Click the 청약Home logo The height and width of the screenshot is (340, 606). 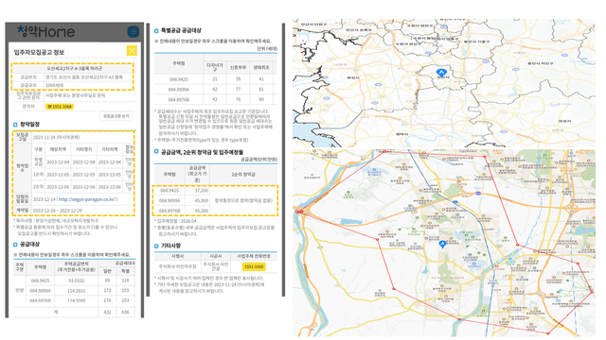[x=45, y=31]
